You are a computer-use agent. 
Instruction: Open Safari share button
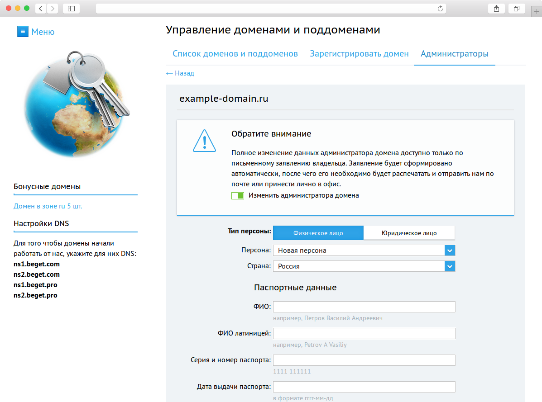pos(496,9)
